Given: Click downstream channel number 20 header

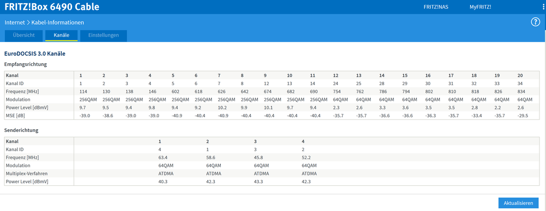Looking at the screenshot, I should tap(520, 75).
